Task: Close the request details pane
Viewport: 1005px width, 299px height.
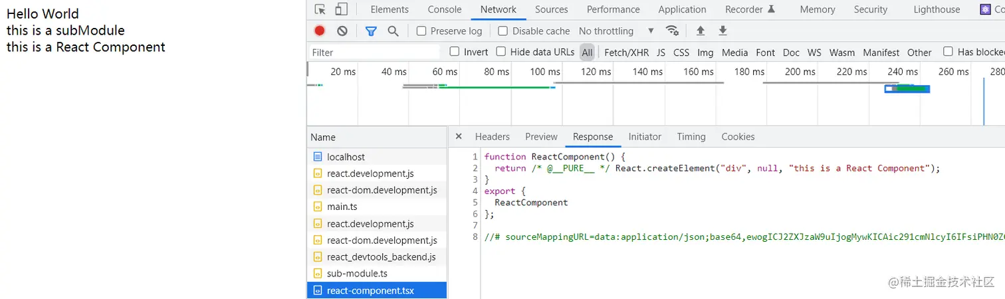Action: point(459,136)
